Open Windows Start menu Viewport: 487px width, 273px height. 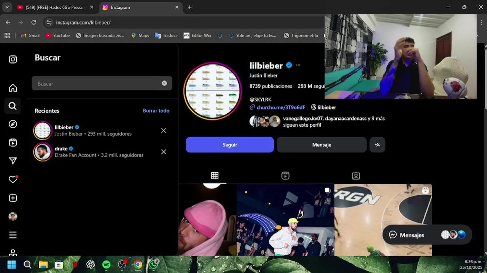(12, 265)
